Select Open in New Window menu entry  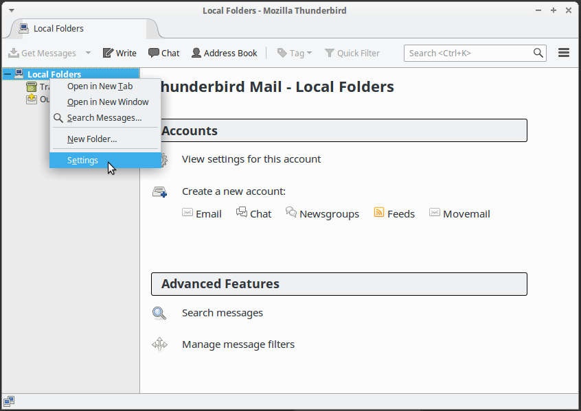point(108,102)
